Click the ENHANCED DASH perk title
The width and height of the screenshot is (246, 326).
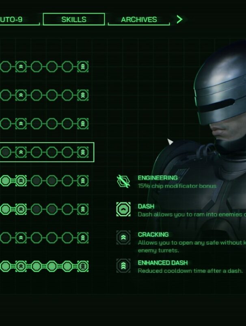click(x=163, y=263)
